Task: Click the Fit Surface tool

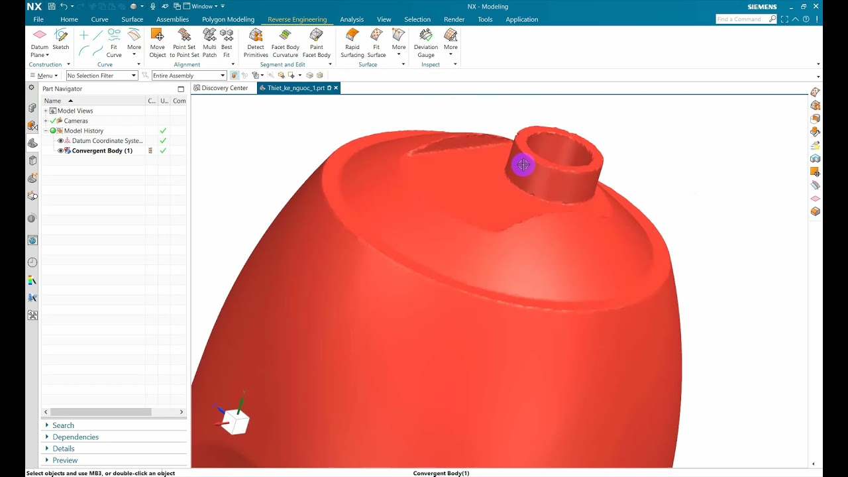Action: [x=376, y=42]
